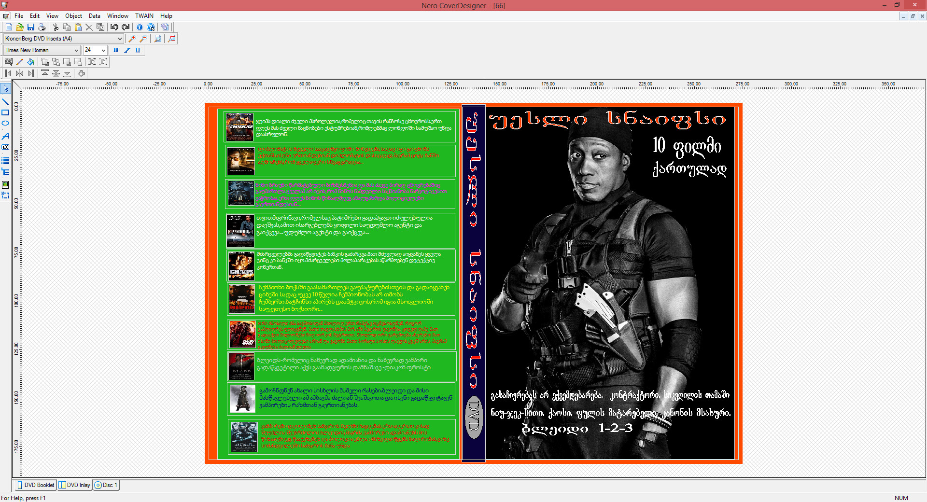Viewport: 927px width, 502px height.
Task: Toggle Underline text formatting
Action: tap(138, 50)
